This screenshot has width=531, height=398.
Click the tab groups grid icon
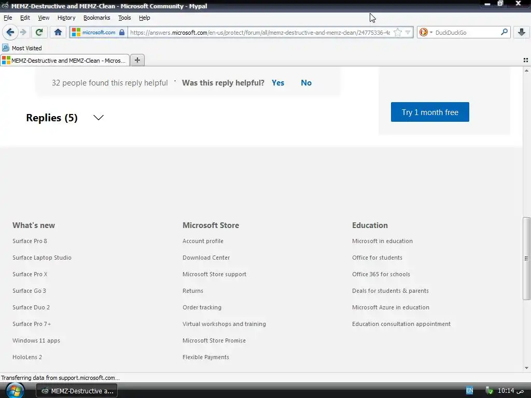click(526, 60)
